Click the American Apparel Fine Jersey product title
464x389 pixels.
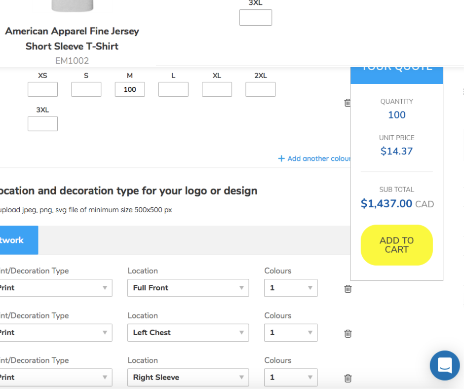click(x=72, y=39)
